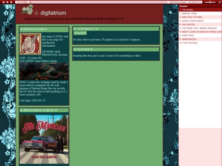
Task: Click the 21/9/26 date tag under GENERAL
Action: (x=80, y=33)
